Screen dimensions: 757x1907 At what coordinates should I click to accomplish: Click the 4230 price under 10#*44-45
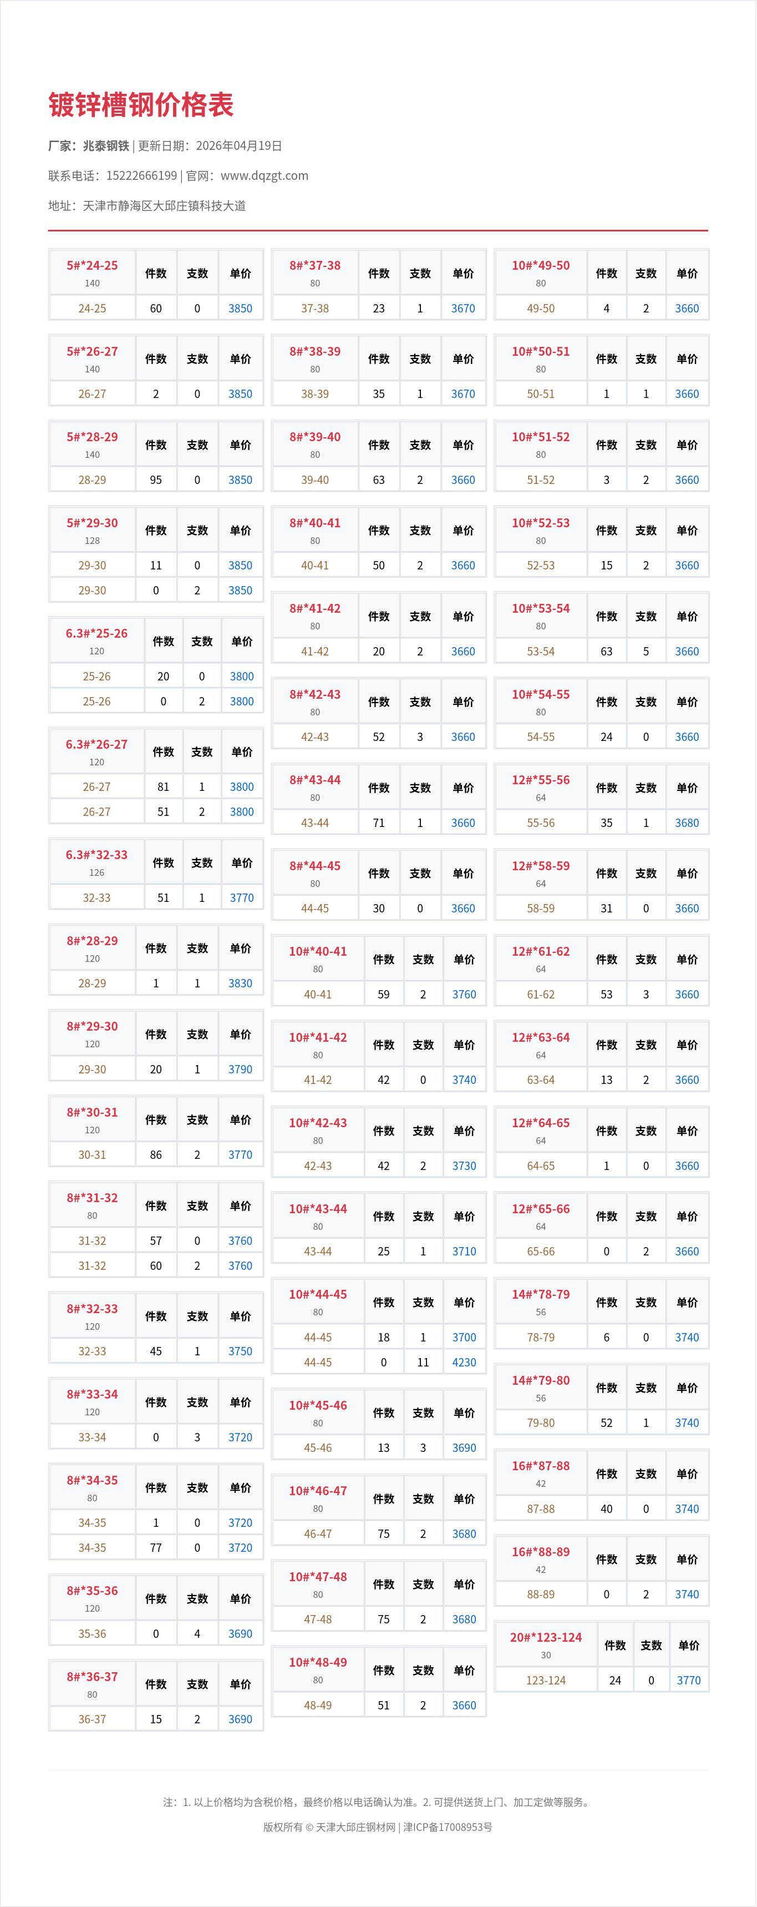pyautogui.click(x=464, y=1362)
